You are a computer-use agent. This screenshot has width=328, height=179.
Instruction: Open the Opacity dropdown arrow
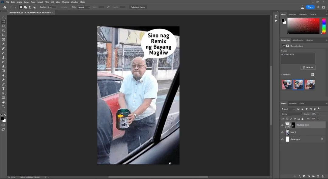point(318,114)
